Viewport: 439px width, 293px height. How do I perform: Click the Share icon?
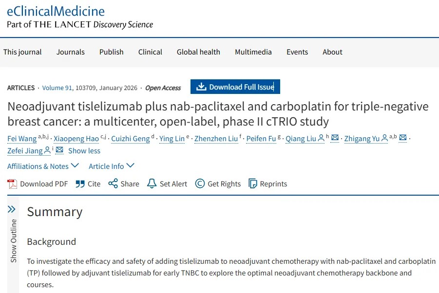pos(113,183)
